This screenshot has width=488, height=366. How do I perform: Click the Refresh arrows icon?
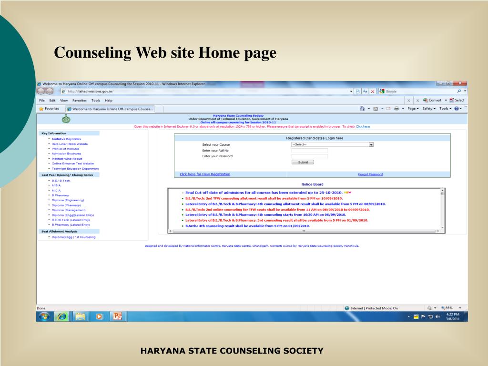point(365,91)
